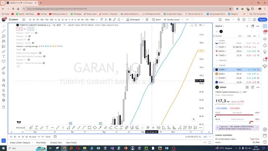The height and width of the screenshot is (151, 268).
Task: Open the watchlist three-dot menu
Action: click(258, 26)
